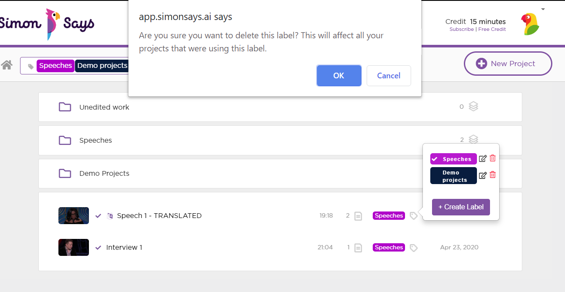This screenshot has height=292, width=565.
Task: Click the Credit 15 minutes text
Action: click(x=476, y=21)
